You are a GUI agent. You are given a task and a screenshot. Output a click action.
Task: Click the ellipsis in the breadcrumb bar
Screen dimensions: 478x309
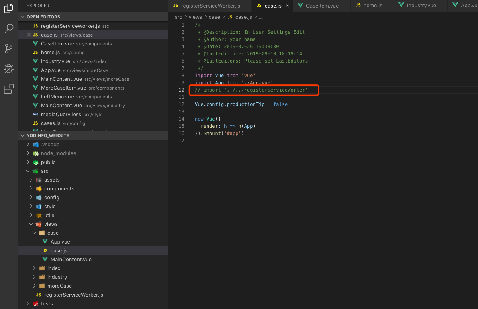(261, 17)
